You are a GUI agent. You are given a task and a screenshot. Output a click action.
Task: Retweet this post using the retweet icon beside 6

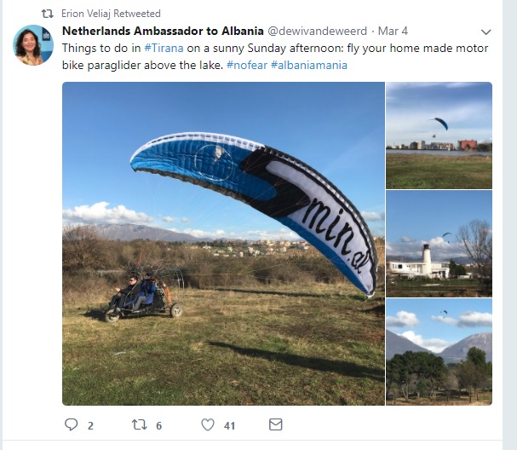tap(140, 424)
